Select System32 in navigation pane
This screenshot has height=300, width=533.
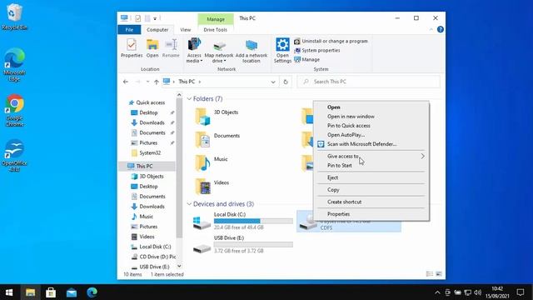coord(150,152)
